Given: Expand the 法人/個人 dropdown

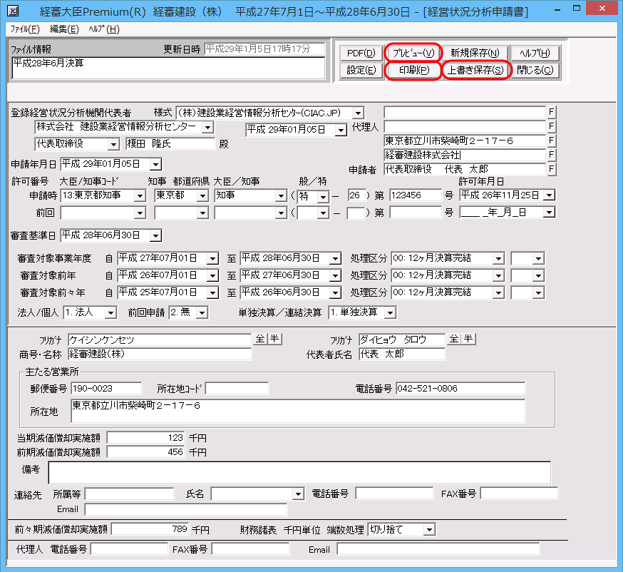Looking at the screenshot, I should coord(110,312).
